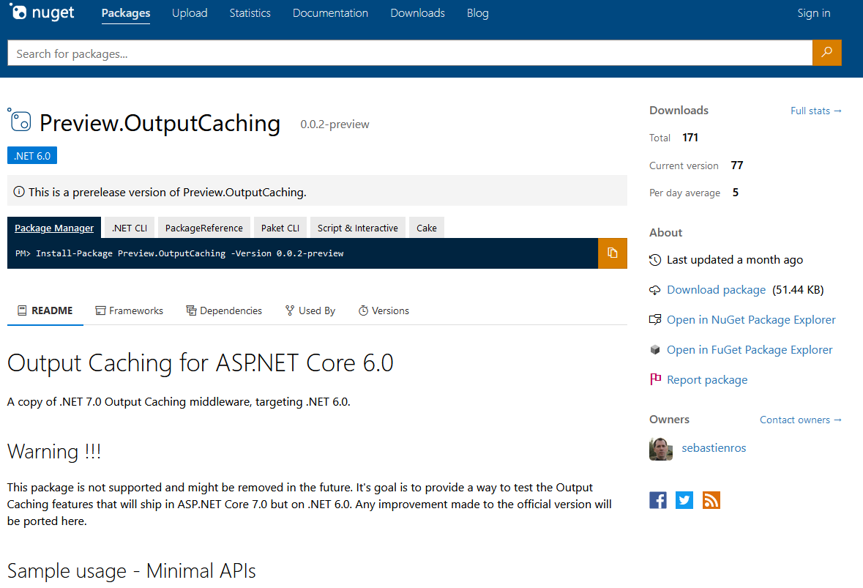Click the FuGet cube icon
The width and height of the screenshot is (863, 588).
pos(655,349)
